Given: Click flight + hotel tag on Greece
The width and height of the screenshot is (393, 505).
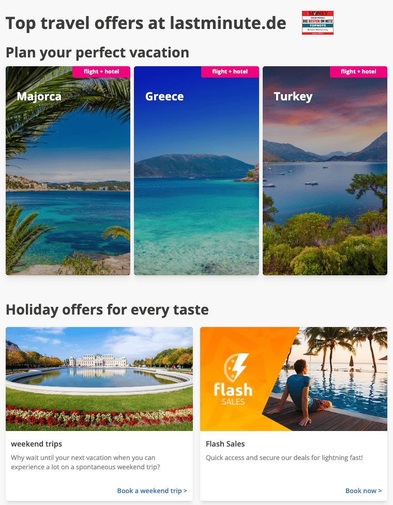Looking at the screenshot, I should (x=230, y=71).
